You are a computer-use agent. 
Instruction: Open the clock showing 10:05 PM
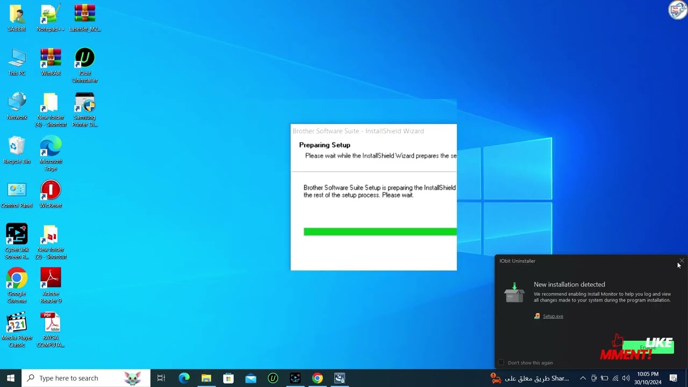pos(647,378)
